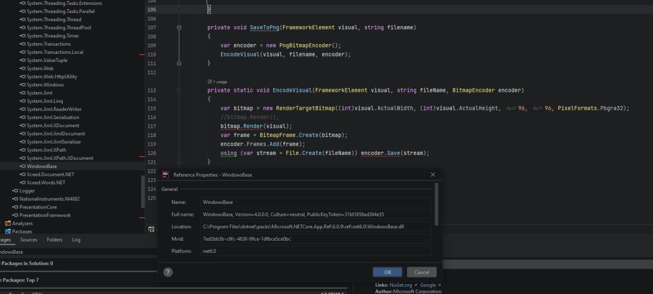Click the Platform field showing net6.0
The width and height of the screenshot is (653, 294).
point(316,251)
